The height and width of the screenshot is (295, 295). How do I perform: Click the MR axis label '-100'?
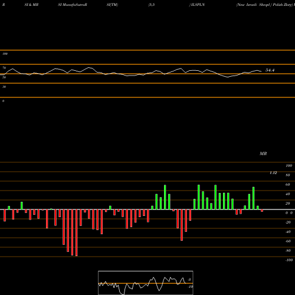[289, 260]
